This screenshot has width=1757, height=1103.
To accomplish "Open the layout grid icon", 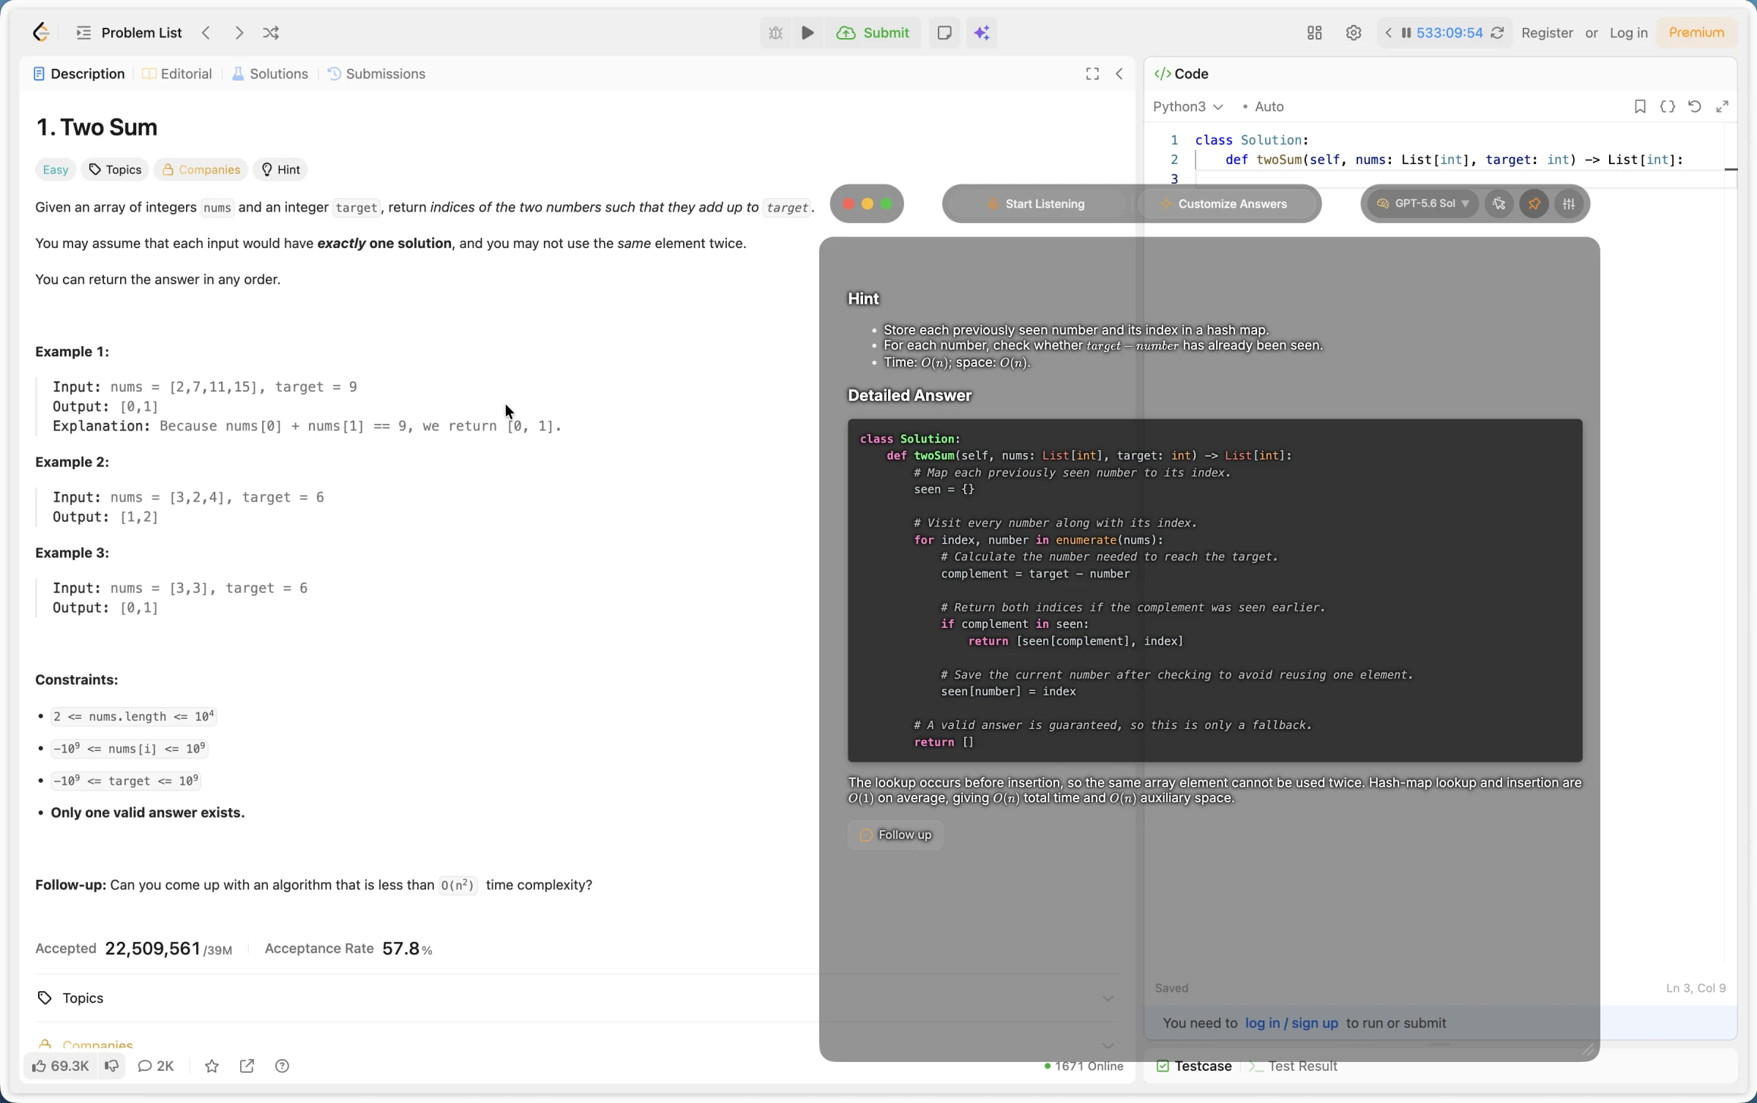I will point(1314,32).
